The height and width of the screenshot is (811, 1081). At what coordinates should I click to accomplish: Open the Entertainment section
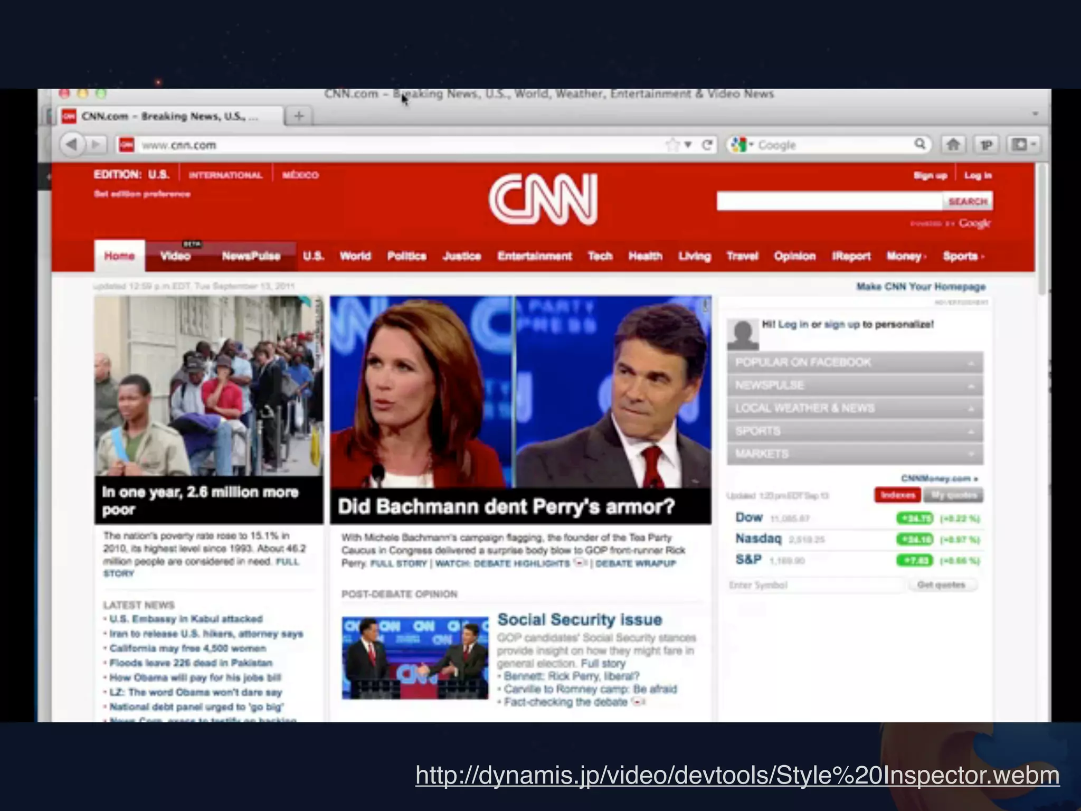coord(534,257)
